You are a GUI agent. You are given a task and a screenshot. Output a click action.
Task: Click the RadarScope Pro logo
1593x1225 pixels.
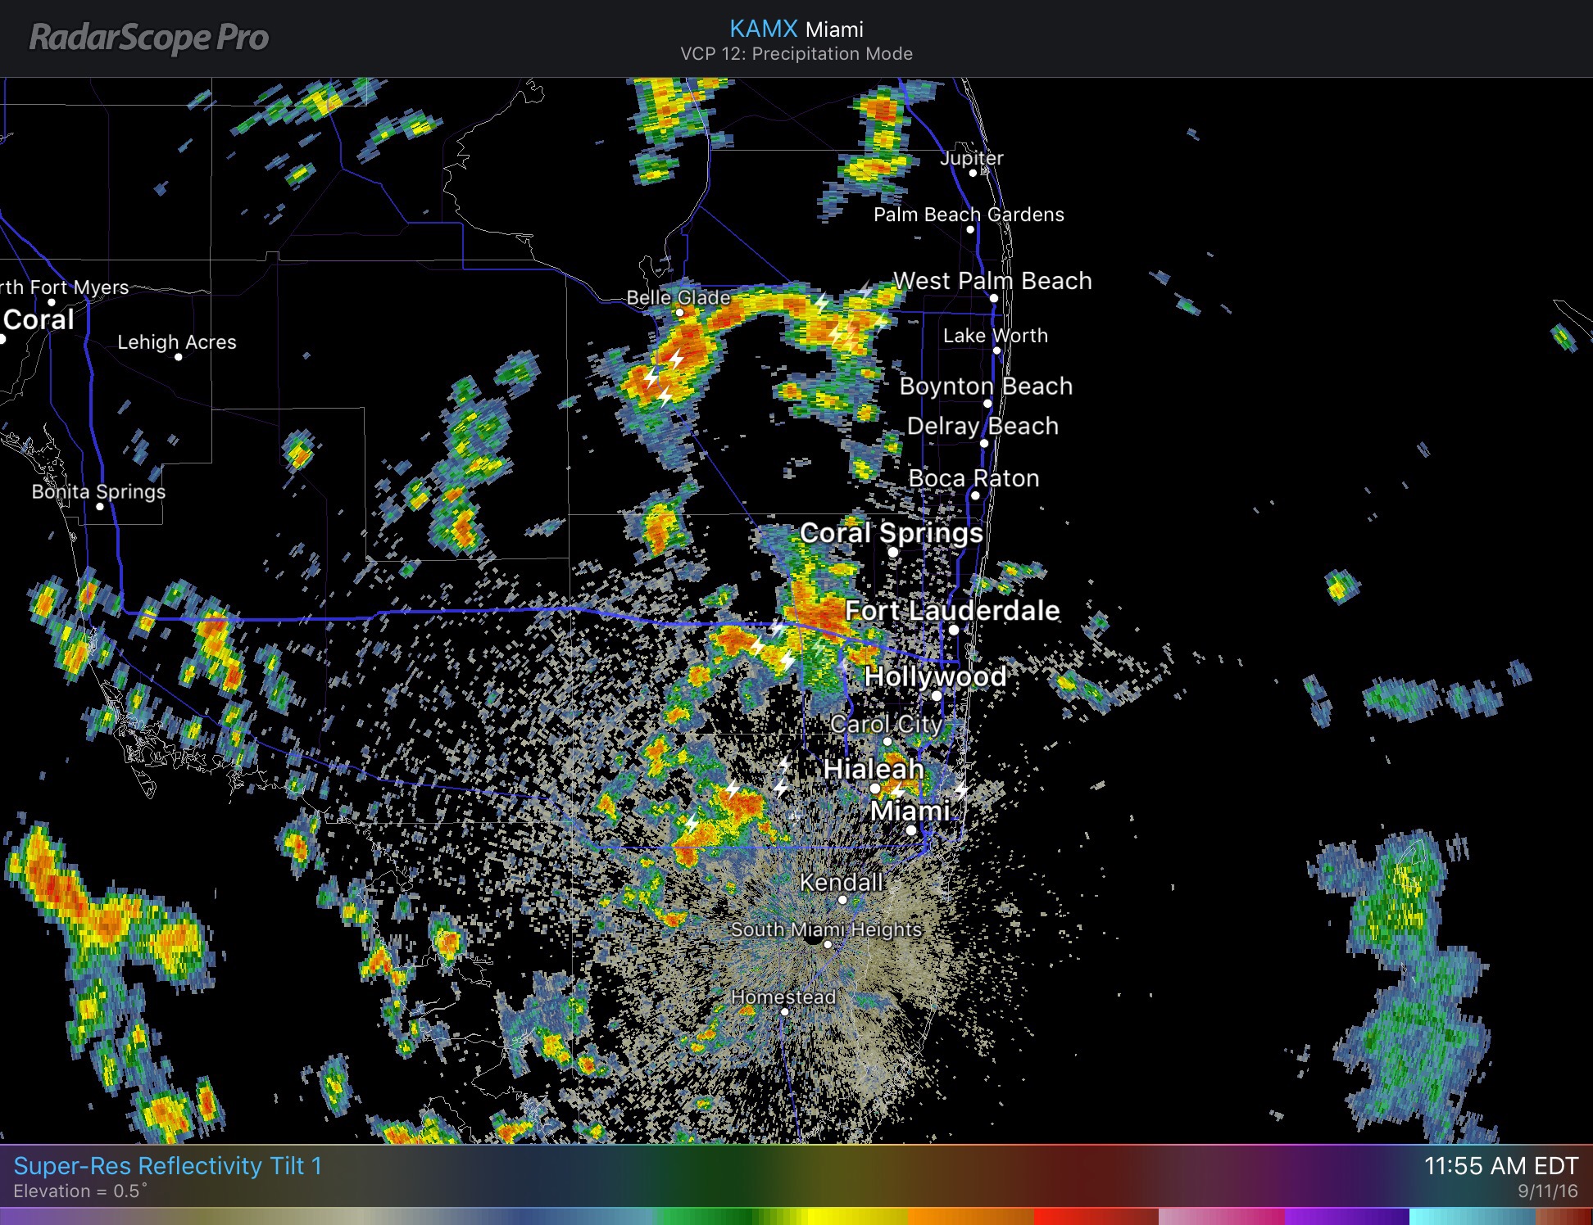[x=149, y=38]
